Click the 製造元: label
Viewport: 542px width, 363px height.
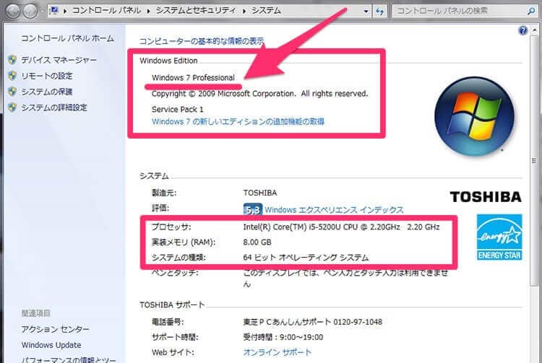point(164,193)
